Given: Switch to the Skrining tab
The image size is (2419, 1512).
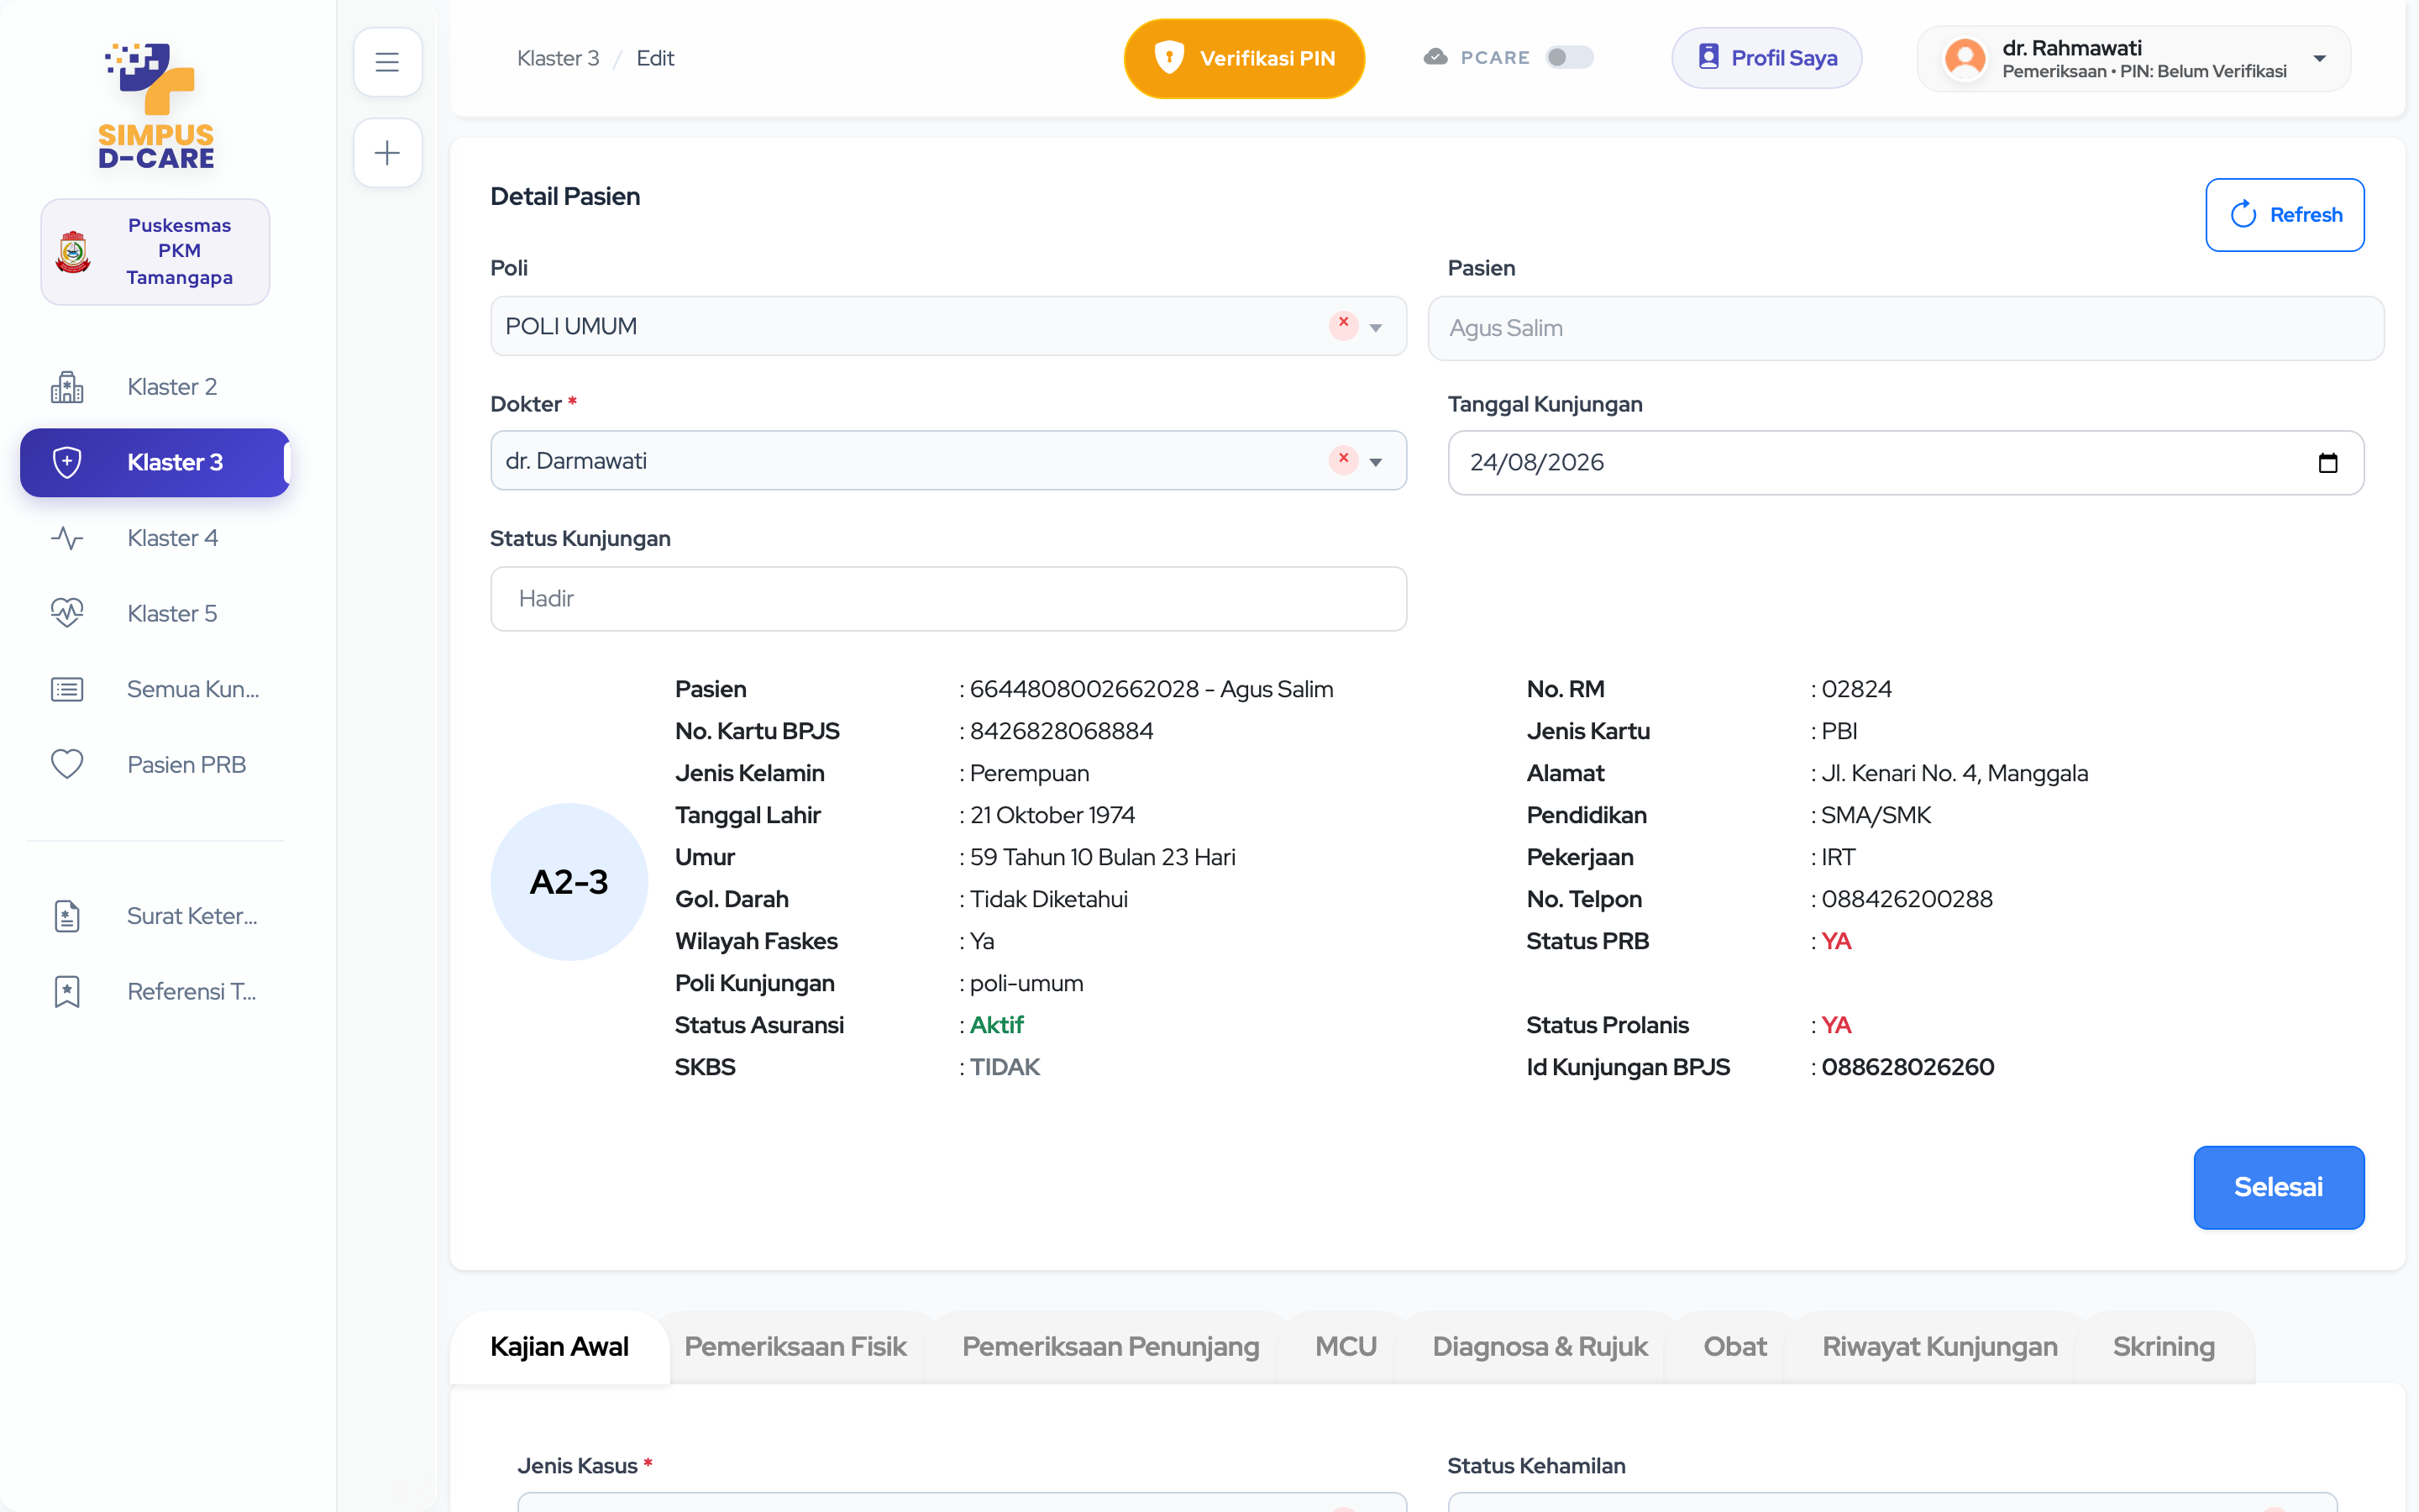Looking at the screenshot, I should (2163, 1347).
